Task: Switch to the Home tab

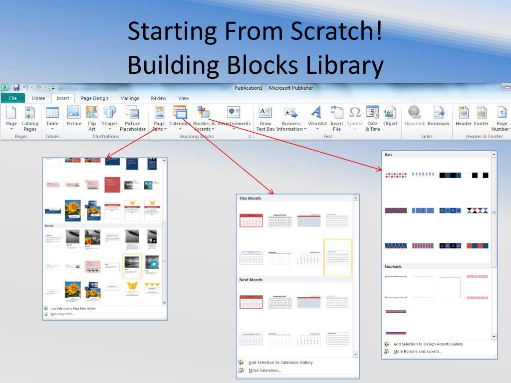Action: tap(38, 98)
